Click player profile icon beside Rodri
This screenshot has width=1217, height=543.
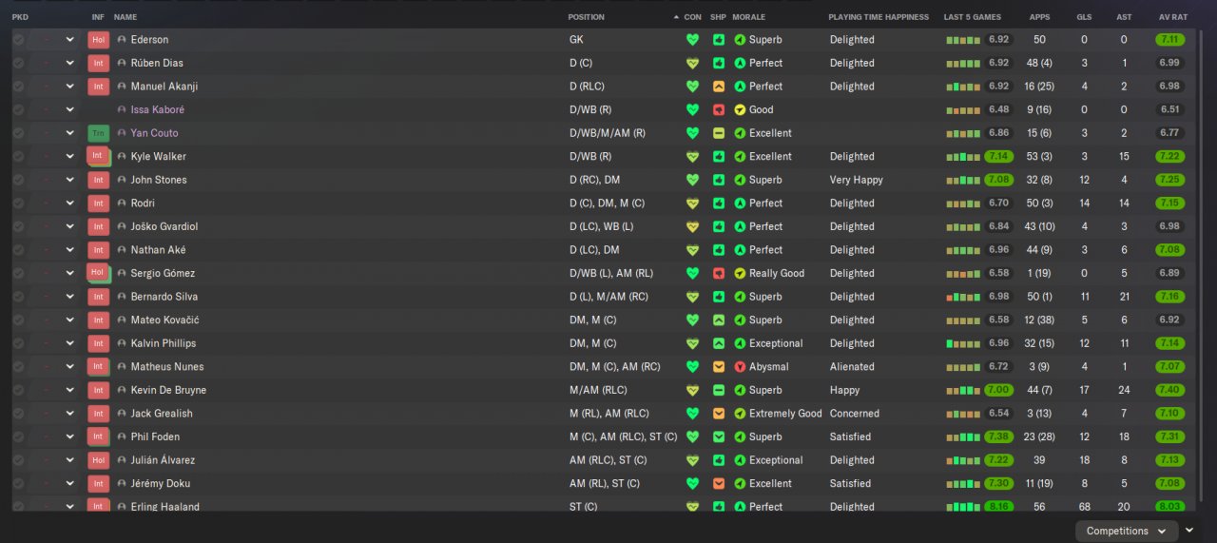(122, 204)
